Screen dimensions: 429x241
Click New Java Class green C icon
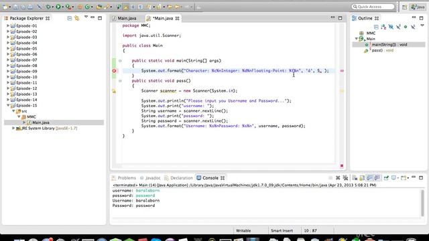87,7
